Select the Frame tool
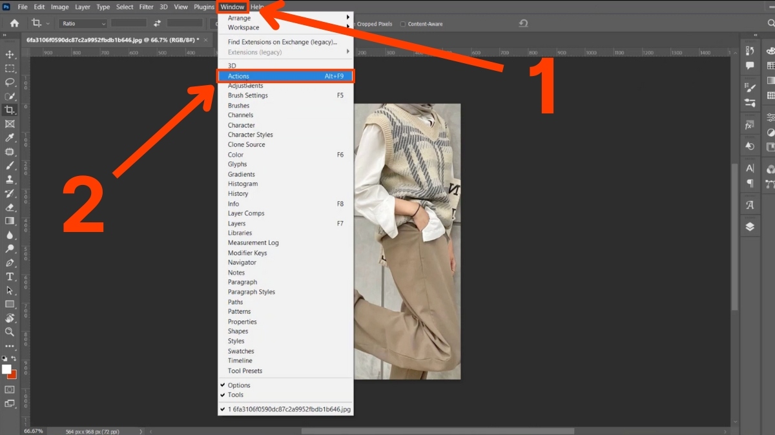 (10, 124)
